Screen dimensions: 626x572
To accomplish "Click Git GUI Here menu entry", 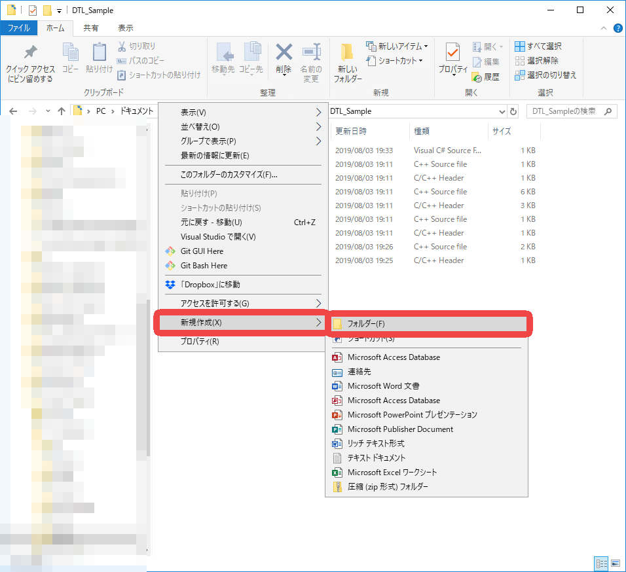I will (x=202, y=251).
